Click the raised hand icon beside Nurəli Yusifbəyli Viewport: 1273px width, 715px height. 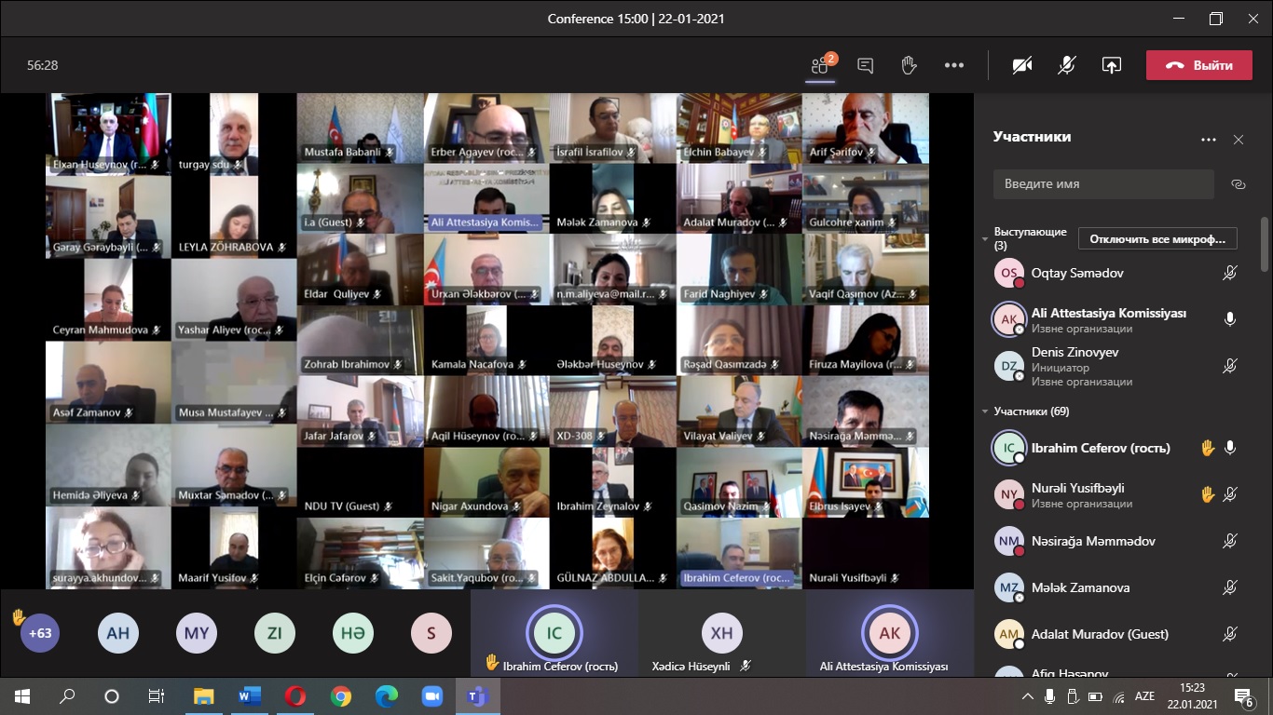pos(1208,494)
